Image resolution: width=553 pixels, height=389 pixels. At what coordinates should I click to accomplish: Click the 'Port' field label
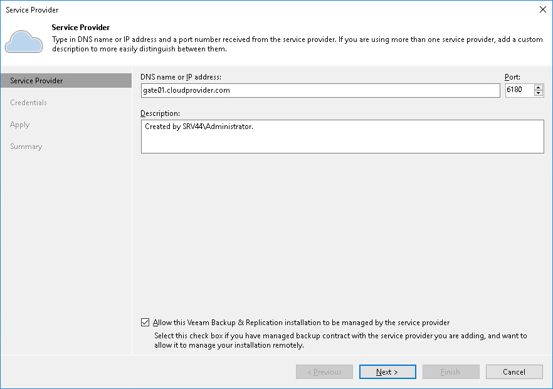[512, 77]
